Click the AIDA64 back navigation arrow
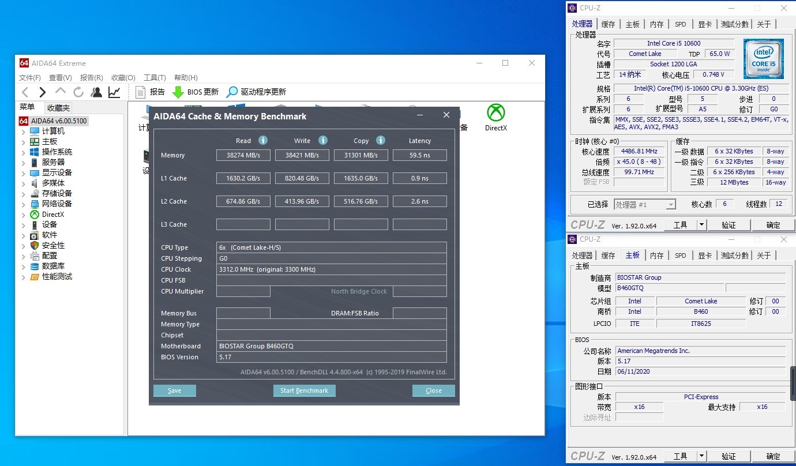Viewport: 796px width, 466px height. pyautogui.click(x=25, y=92)
